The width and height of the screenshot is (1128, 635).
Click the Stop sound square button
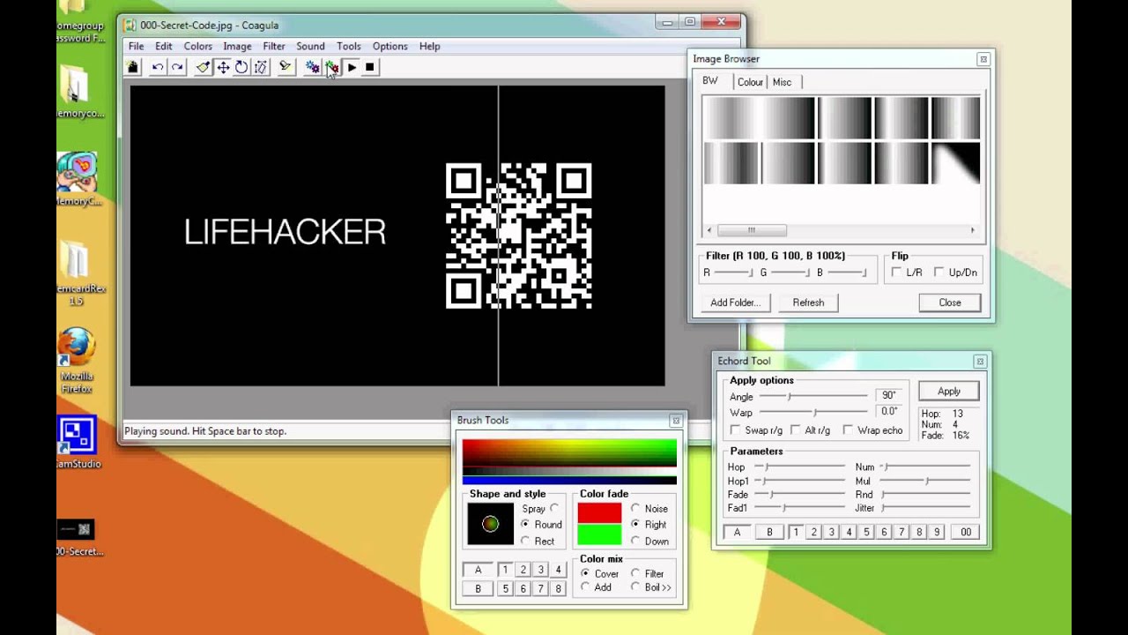tap(370, 67)
